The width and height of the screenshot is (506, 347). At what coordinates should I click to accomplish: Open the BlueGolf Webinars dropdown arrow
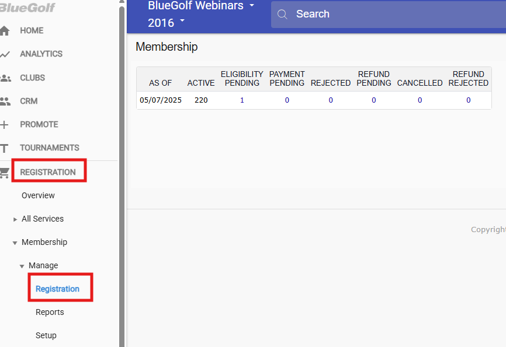[252, 5]
